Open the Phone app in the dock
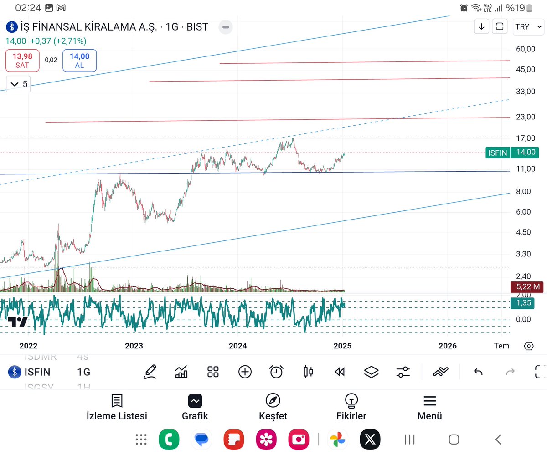Screen dimensions: 547x455 (x=169, y=439)
